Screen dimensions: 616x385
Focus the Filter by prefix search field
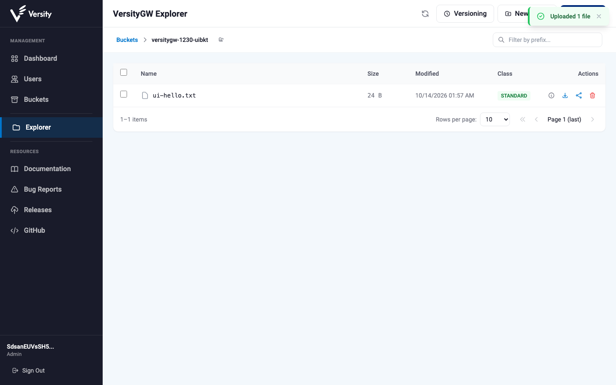pyautogui.click(x=548, y=40)
